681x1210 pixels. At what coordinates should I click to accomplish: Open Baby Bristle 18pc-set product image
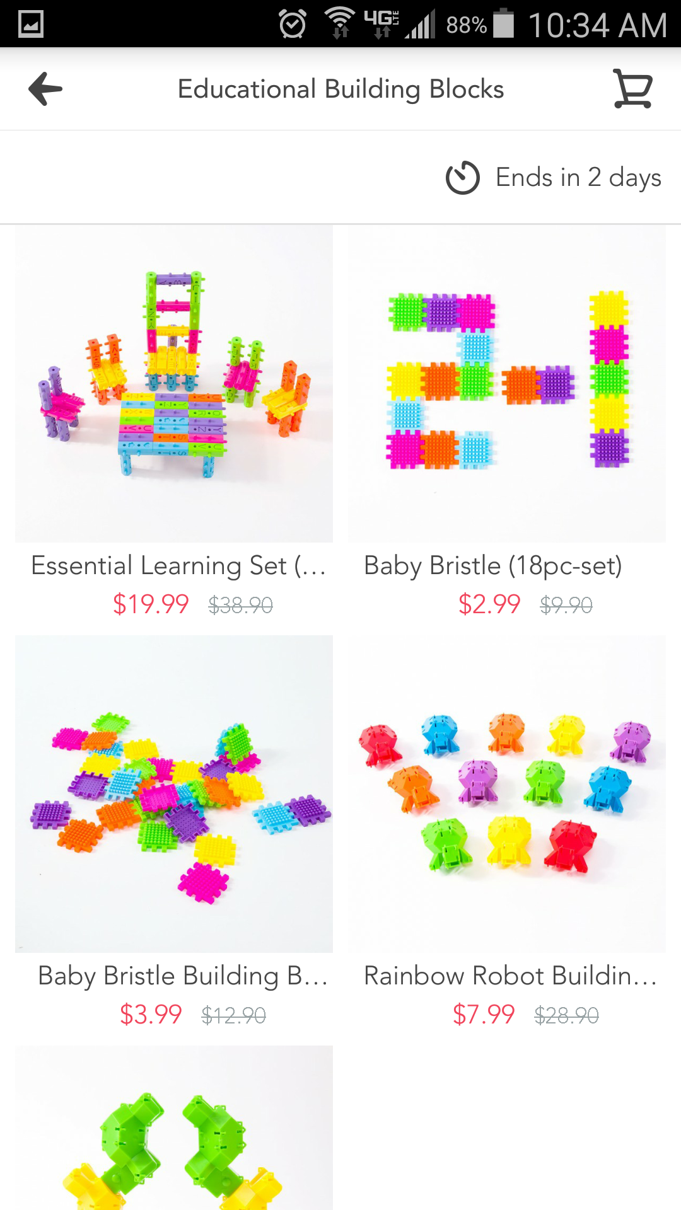tap(507, 384)
